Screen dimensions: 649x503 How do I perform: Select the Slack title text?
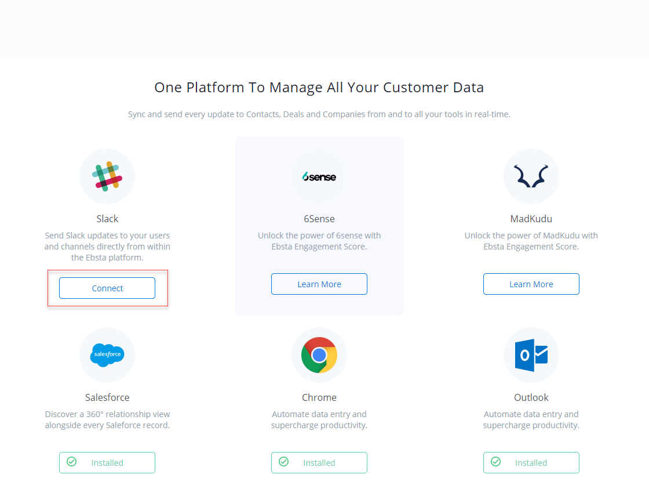pyautogui.click(x=107, y=219)
